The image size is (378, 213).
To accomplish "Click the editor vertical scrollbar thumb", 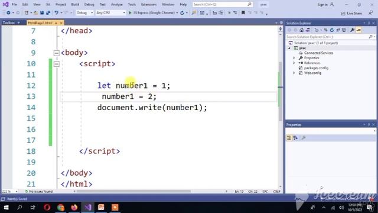I will [280, 91].
